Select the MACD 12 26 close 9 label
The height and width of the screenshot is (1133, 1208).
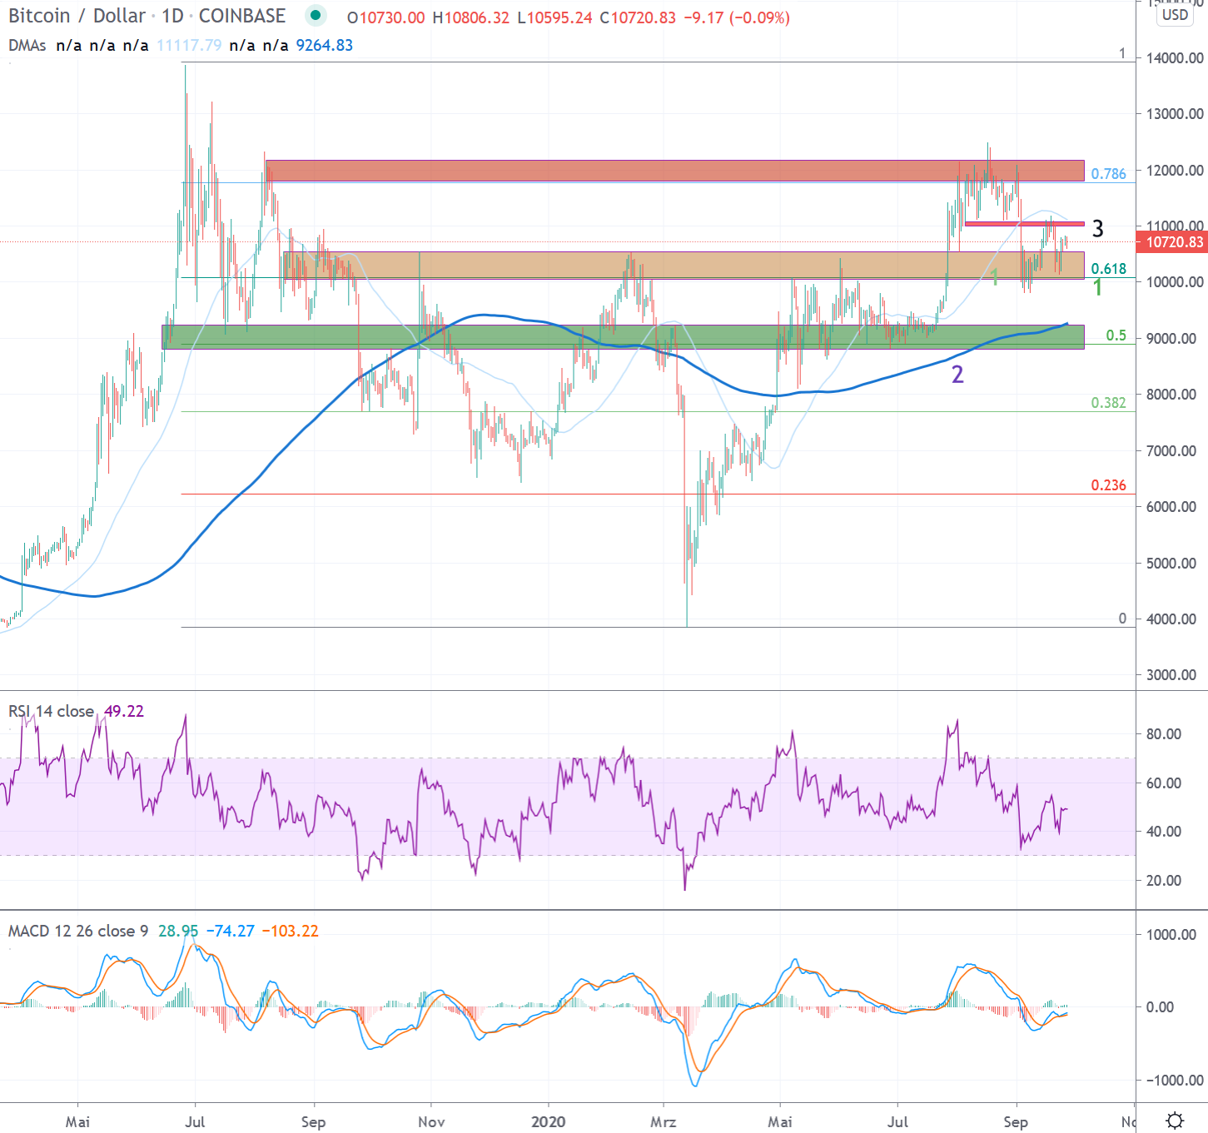[78, 931]
